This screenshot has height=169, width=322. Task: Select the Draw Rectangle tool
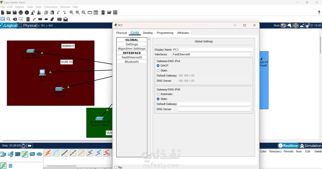tap(40, 19)
